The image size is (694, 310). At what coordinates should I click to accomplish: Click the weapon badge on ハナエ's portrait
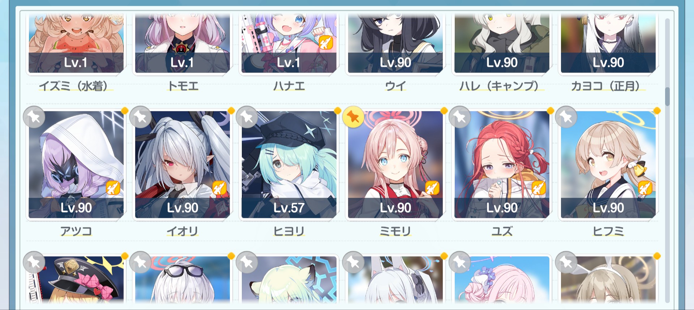[x=326, y=43]
